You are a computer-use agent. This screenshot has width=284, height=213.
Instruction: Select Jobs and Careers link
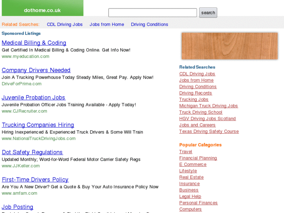[x=197, y=125]
